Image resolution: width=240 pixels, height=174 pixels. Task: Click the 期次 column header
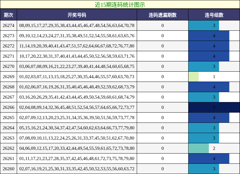click(x=8, y=15)
